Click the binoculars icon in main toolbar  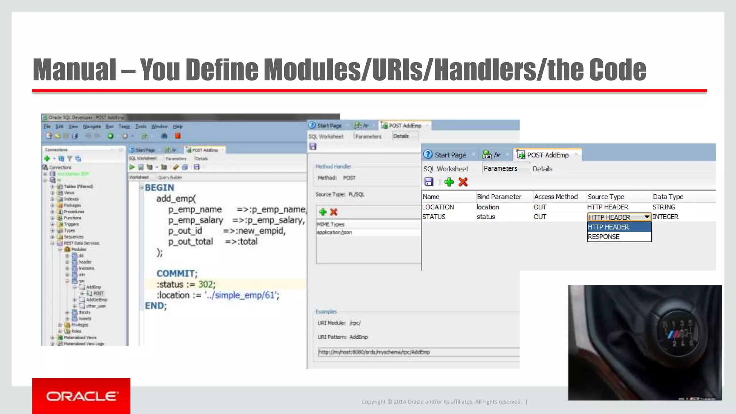coord(164,136)
